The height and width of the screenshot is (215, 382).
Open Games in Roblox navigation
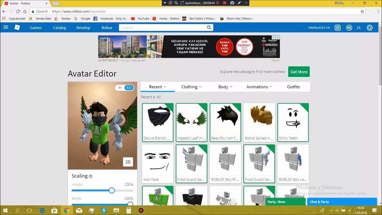click(x=36, y=28)
